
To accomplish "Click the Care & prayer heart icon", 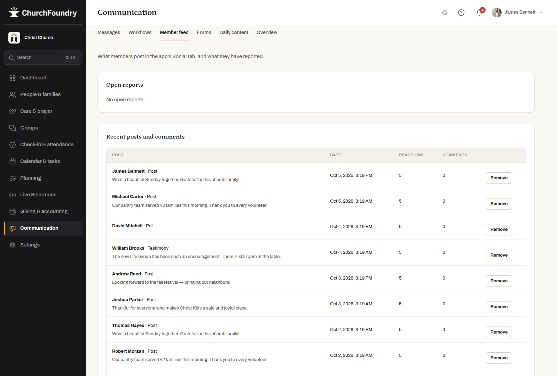I will (13, 111).
